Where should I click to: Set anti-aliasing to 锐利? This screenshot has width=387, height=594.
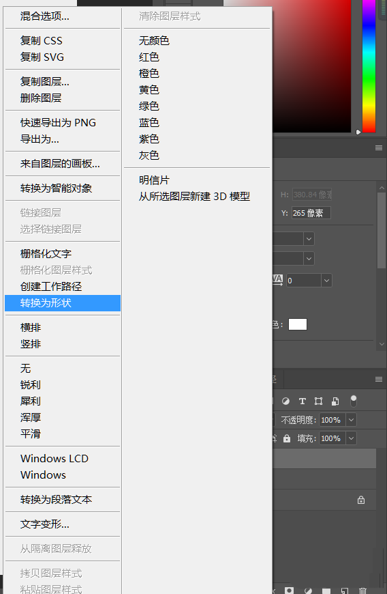tap(30, 385)
